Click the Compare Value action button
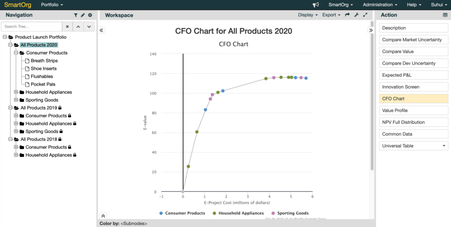Screen dimensions: 451x227 (x=413, y=51)
